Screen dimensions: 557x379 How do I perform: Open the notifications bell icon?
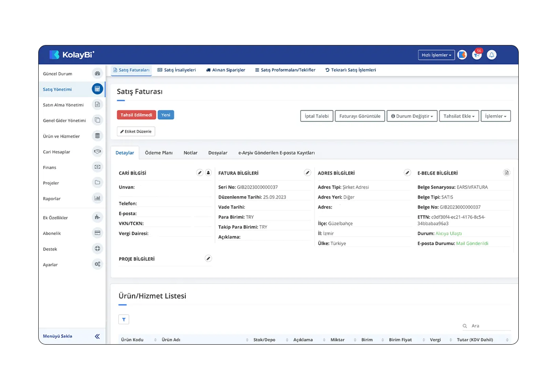coord(492,55)
